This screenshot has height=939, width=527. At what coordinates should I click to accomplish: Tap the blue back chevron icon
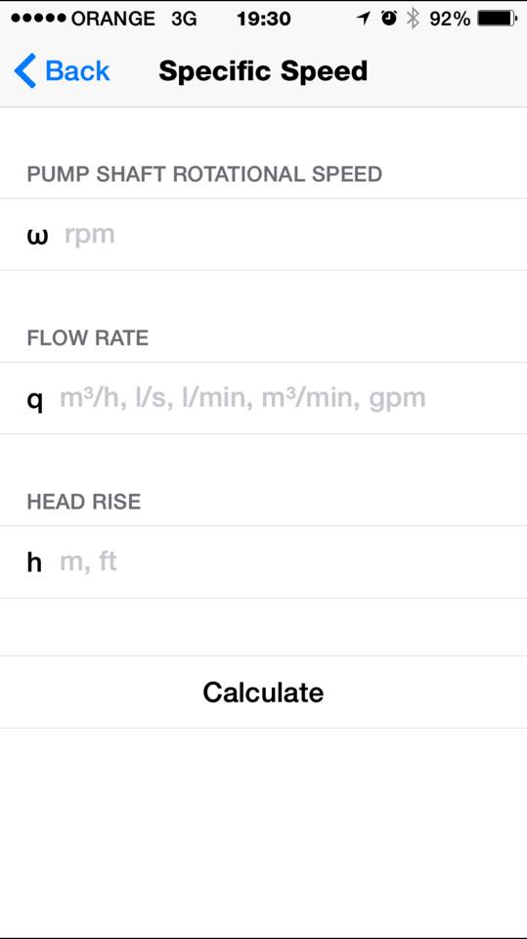click(25, 70)
